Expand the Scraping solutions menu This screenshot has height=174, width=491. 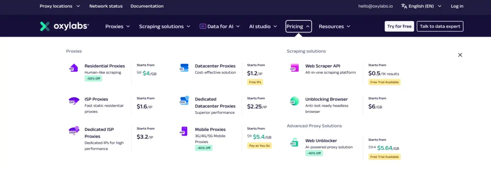tap(164, 26)
